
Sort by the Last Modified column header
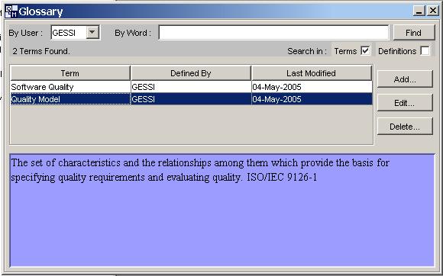(312, 73)
